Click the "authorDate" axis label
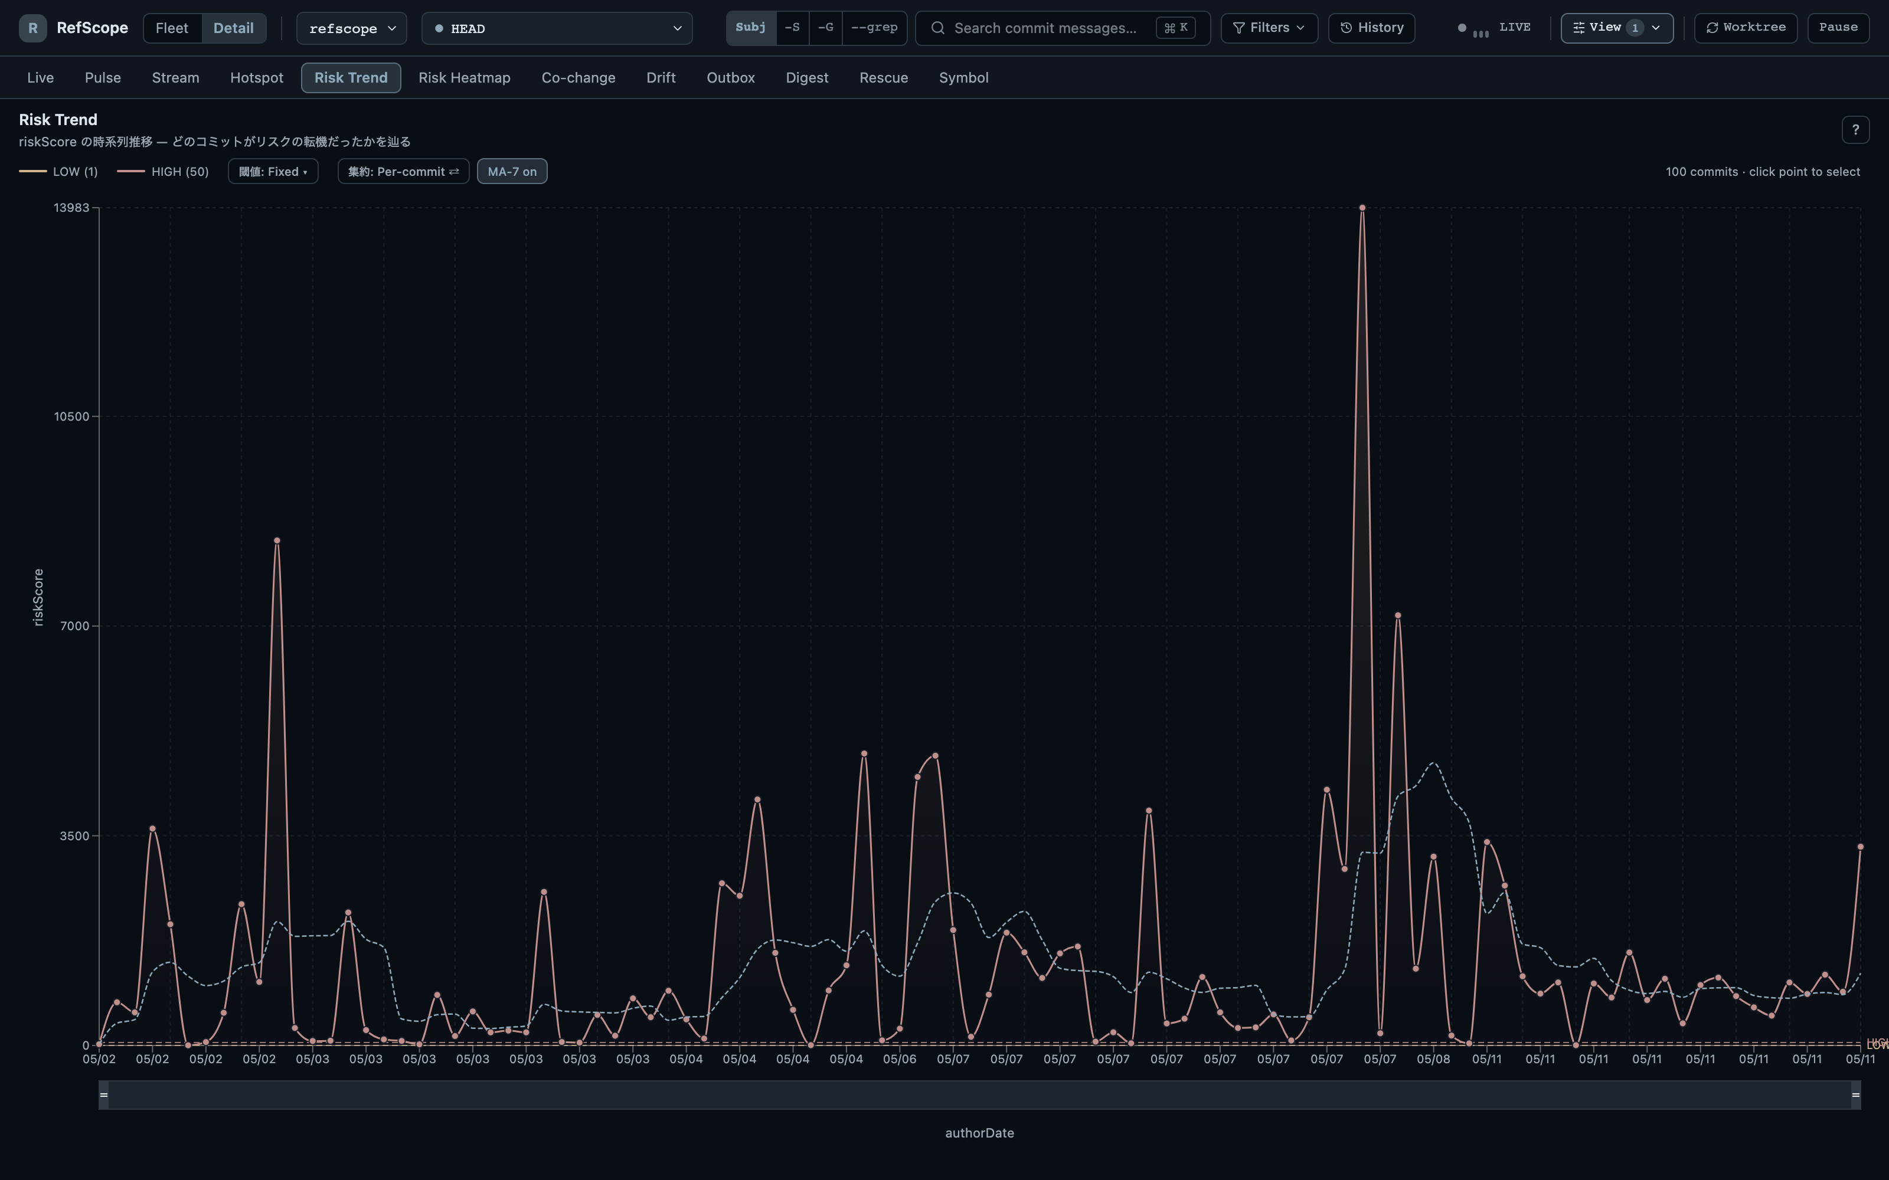Screen dimensions: 1889x1180 pos(980,1133)
